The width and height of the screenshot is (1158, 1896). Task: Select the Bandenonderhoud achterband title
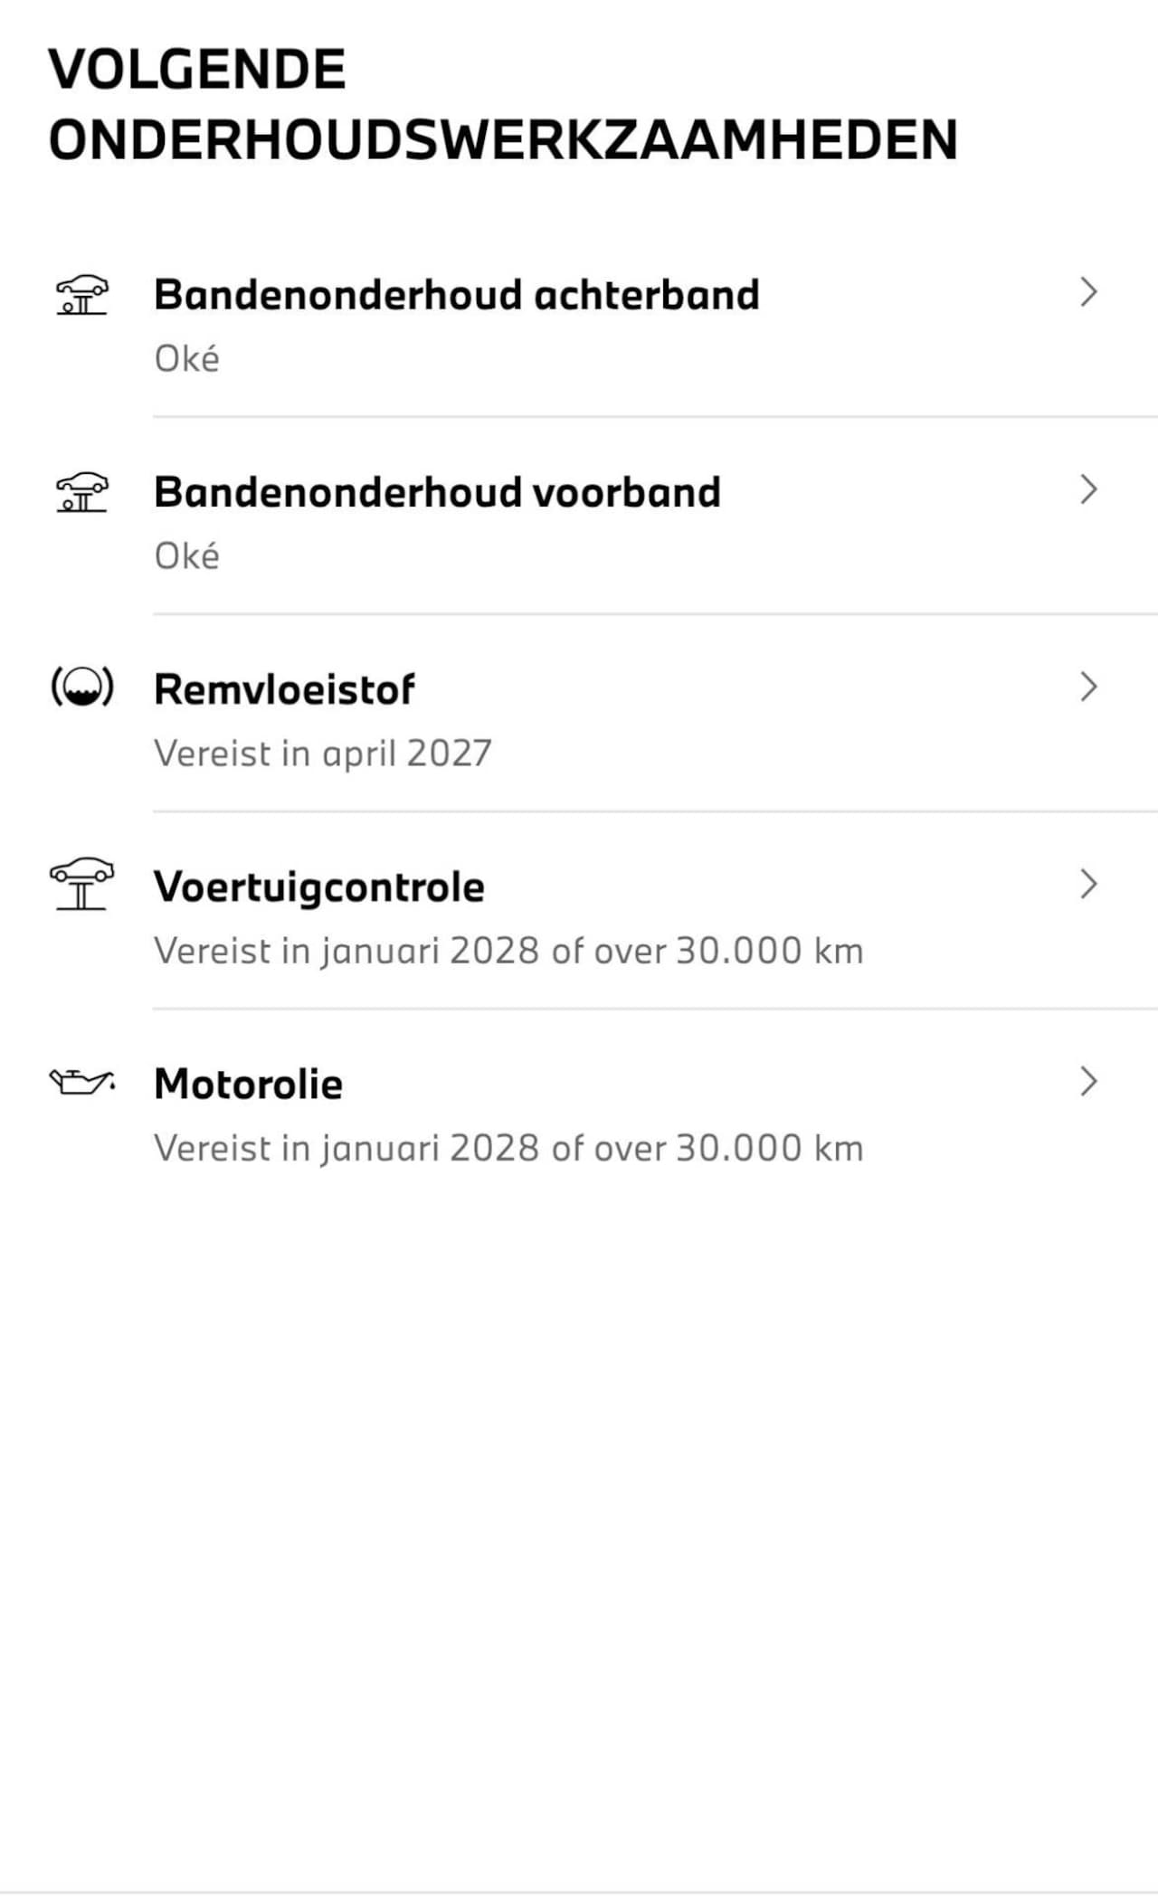click(456, 295)
